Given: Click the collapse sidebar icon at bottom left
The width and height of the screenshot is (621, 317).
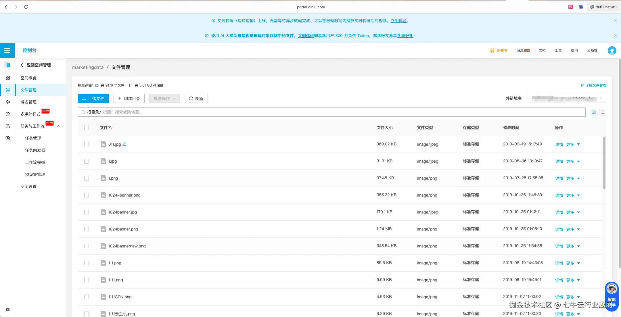Looking at the screenshot, I should click(x=8, y=310).
